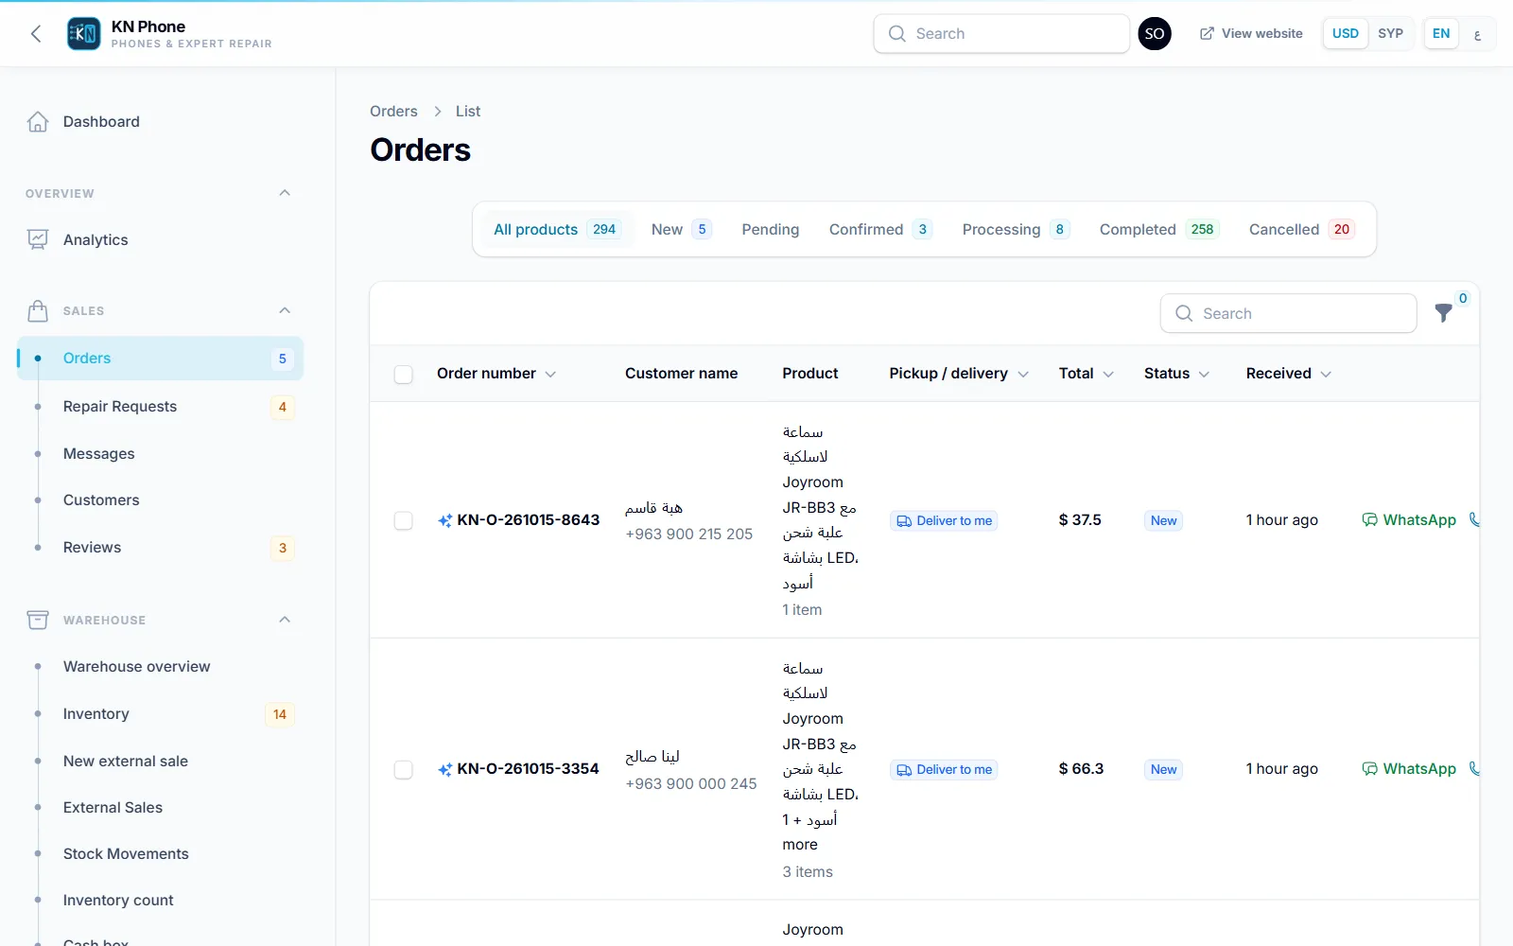Viewport: 1513px width, 946px height.
Task: Collapse the Warehouse section
Action: point(285,620)
